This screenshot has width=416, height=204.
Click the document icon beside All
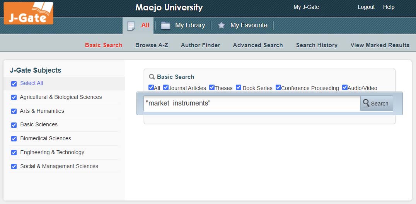[131, 25]
